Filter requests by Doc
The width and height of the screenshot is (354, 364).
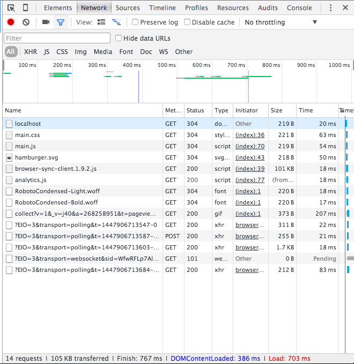click(x=146, y=52)
